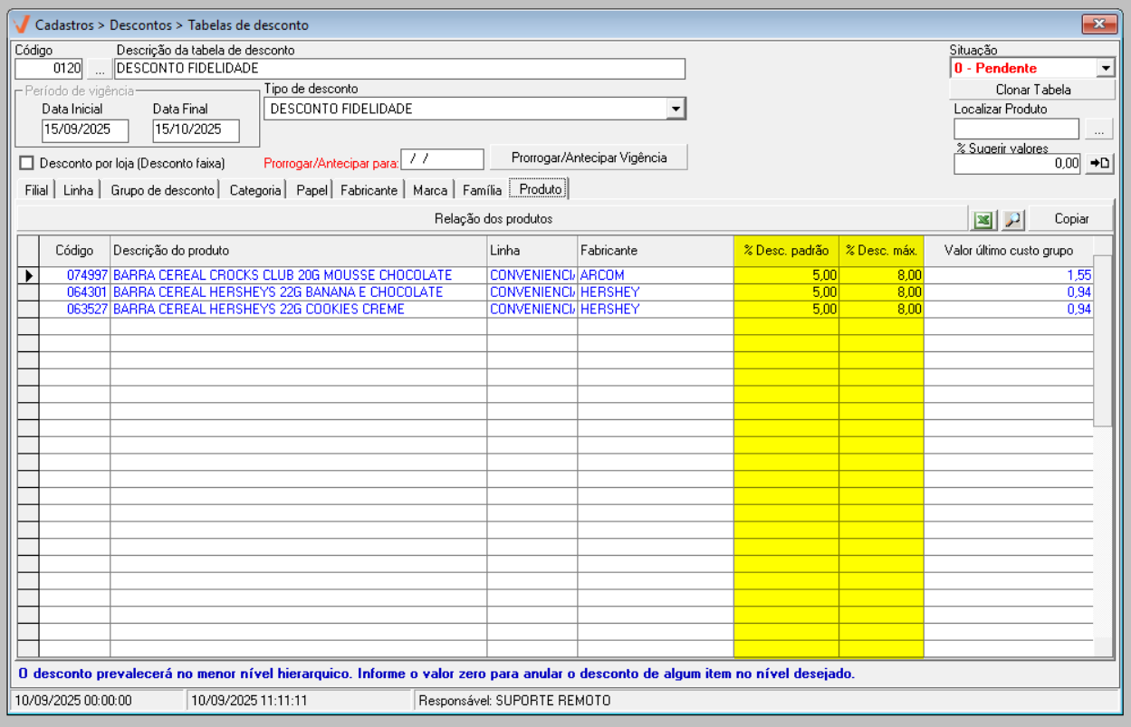Open the Grupo de desconto tab

click(x=163, y=190)
